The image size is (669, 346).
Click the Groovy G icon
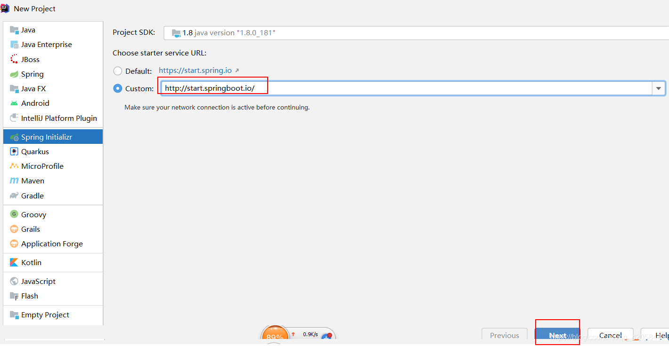(14, 214)
